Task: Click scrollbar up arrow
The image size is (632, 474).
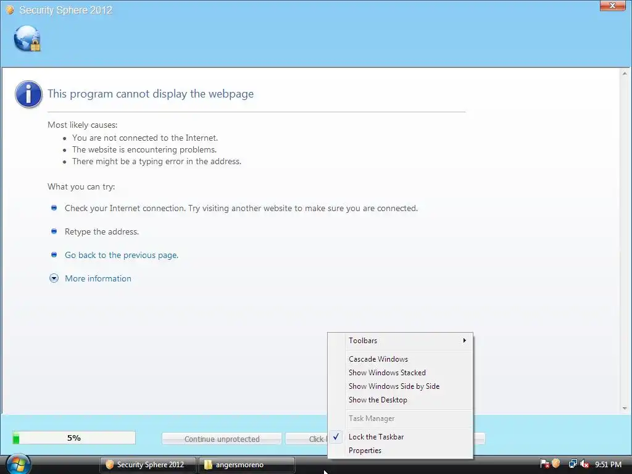Action: (x=625, y=73)
